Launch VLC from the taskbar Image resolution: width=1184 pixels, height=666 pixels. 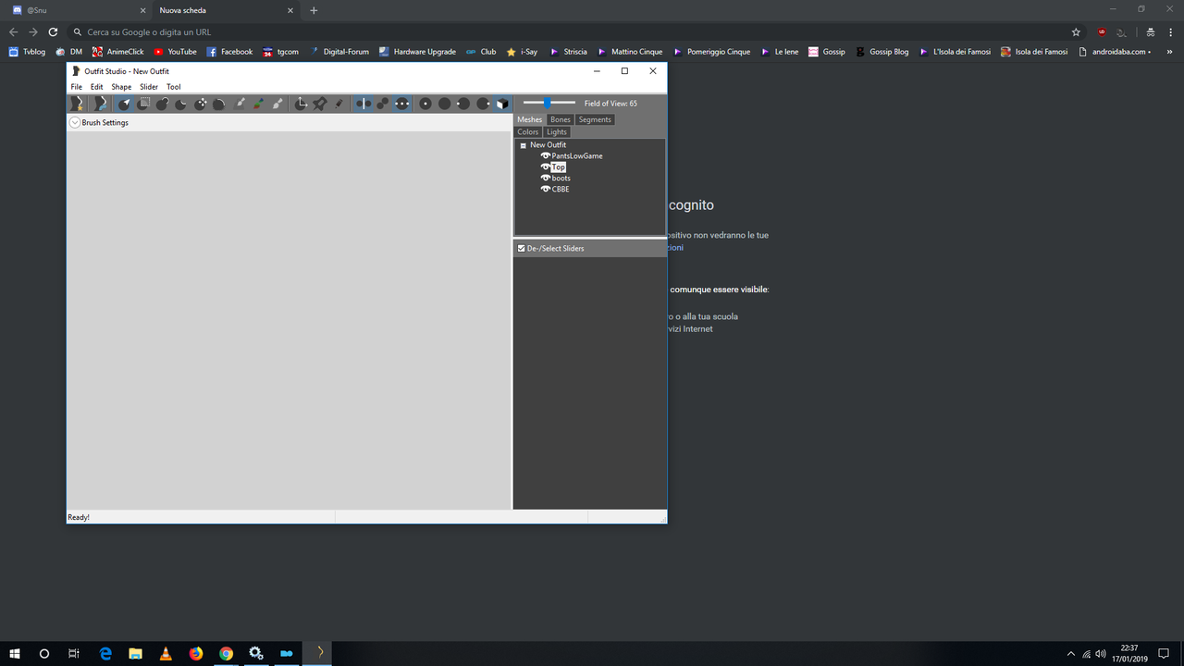(166, 653)
